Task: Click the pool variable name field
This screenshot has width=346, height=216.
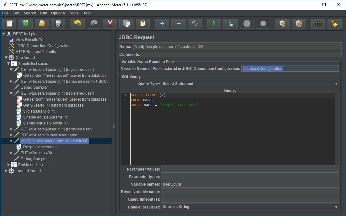Action: click(x=290, y=69)
